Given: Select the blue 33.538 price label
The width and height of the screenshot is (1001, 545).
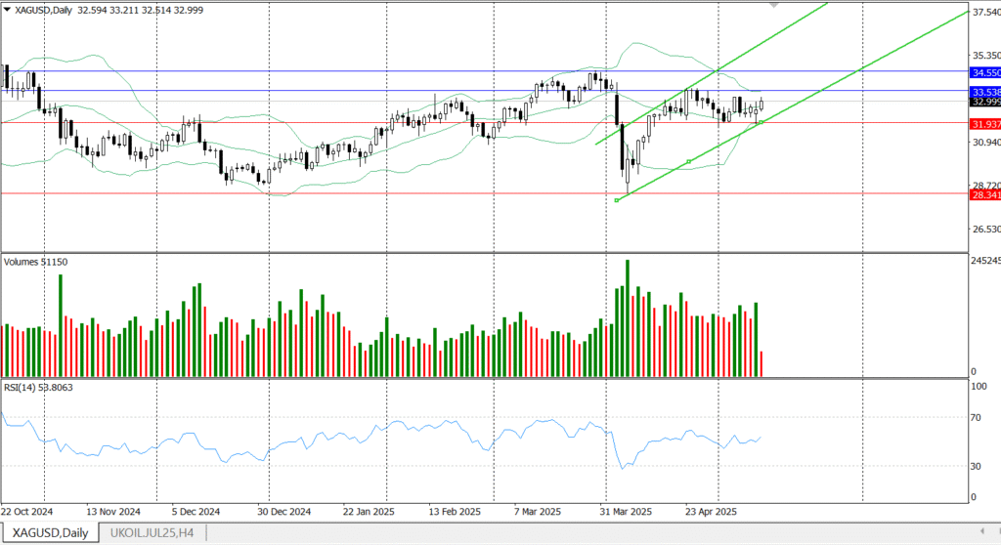Looking at the screenshot, I should [x=984, y=91].
